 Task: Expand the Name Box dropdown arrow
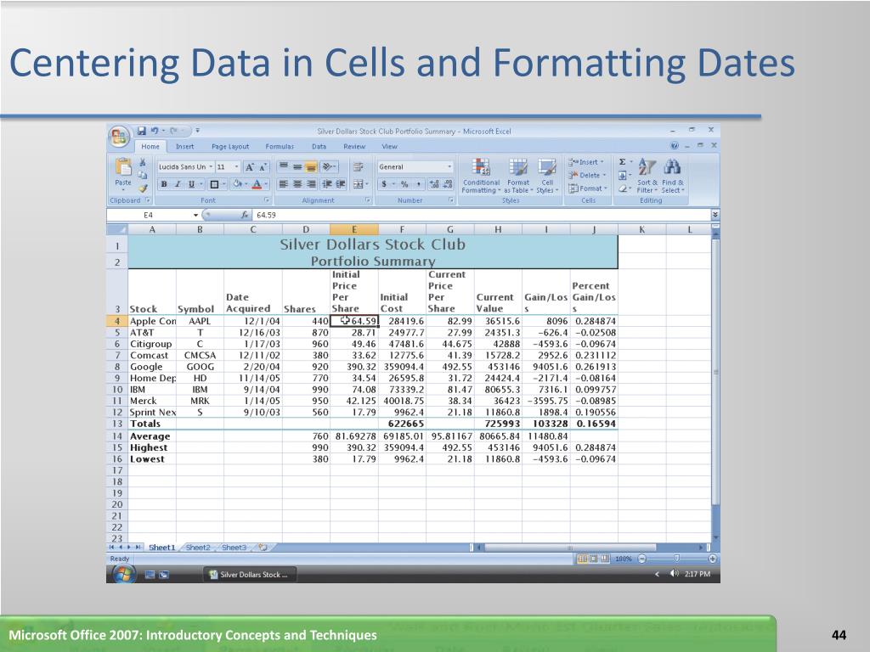click(195, 215)
